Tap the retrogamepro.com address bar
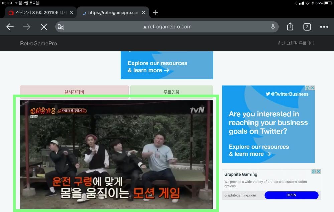This screenshot has width=334, height=212. [167, 27]
